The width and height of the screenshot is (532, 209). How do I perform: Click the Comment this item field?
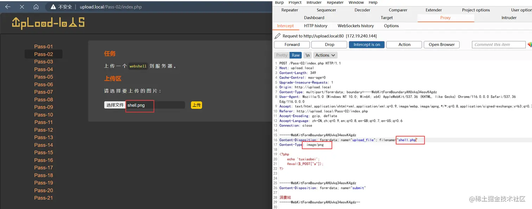pyautogui.click(x=499, y=45)
